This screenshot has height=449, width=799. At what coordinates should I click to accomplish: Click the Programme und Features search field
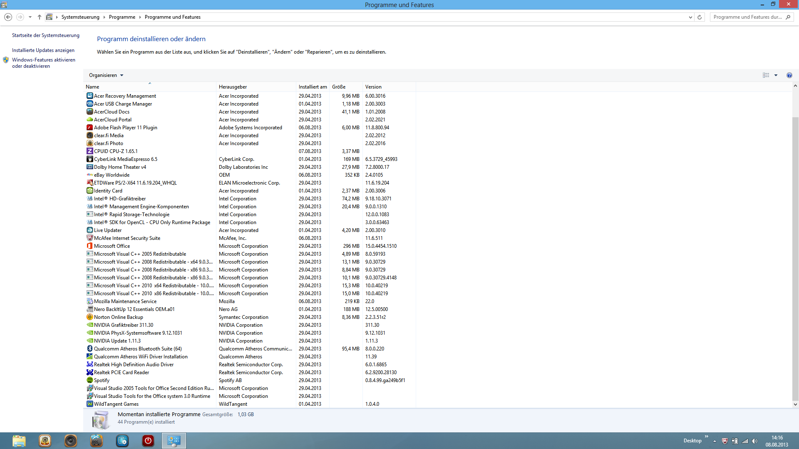747,17
